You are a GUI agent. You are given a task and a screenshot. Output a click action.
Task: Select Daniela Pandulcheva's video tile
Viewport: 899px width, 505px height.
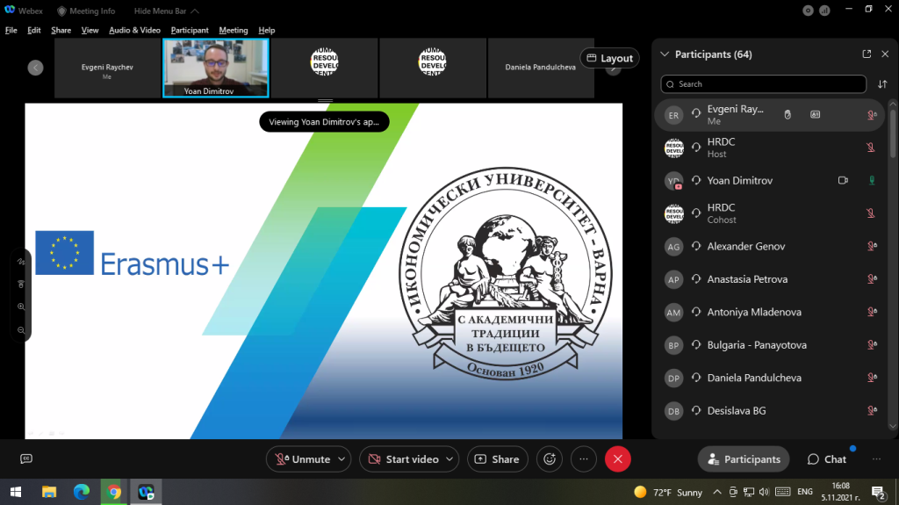(x=541, y=68)
